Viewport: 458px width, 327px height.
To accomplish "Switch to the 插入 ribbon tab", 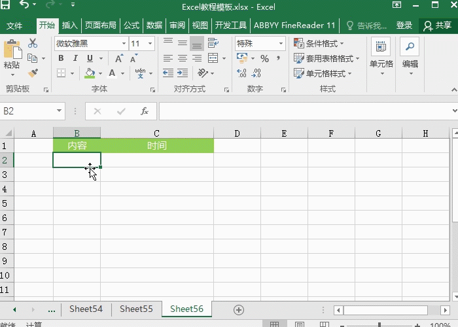I will [69, 26].
